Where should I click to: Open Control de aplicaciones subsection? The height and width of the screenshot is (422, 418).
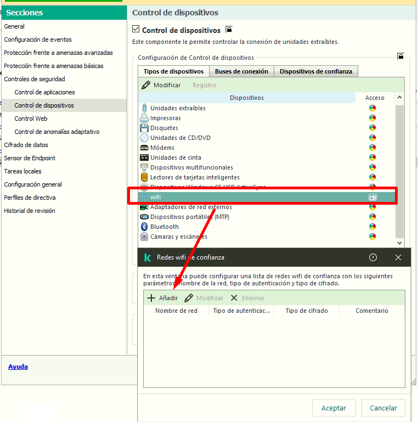(x=44, y=92)
